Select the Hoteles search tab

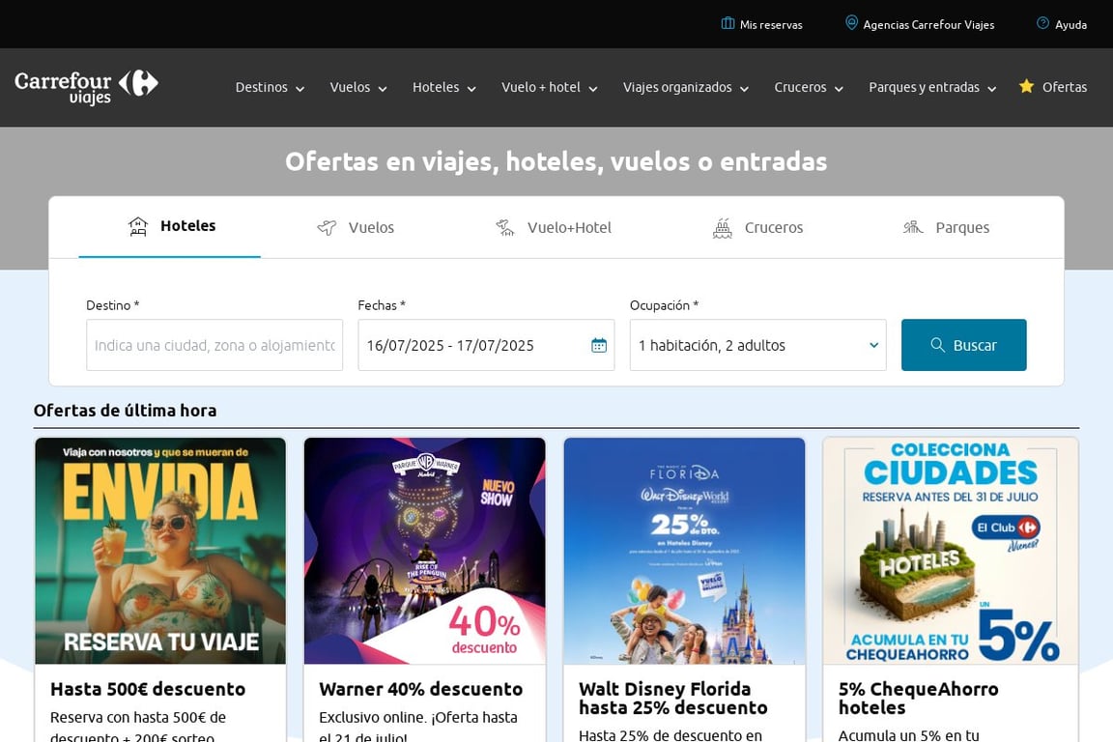click(x=170, y=226)
